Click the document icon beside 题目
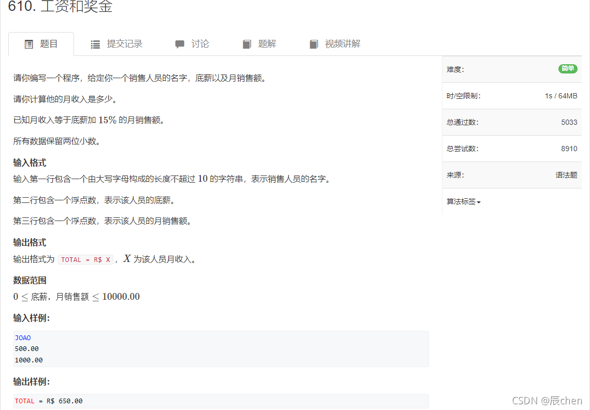 pos(29,45)
